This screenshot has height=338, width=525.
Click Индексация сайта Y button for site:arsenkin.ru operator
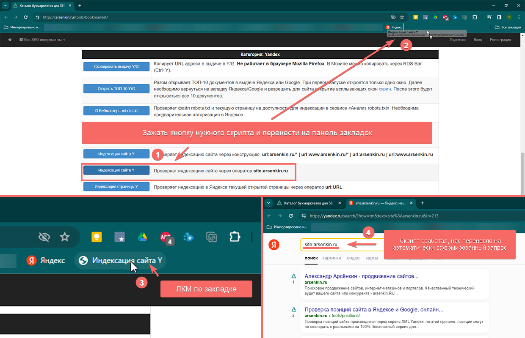click(x=116, y=170)
